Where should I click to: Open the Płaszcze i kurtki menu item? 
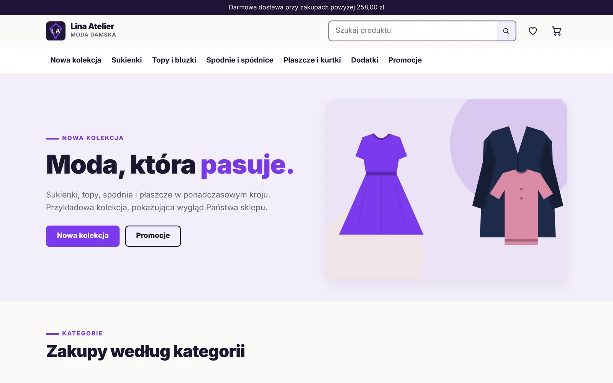pos(312,60)
